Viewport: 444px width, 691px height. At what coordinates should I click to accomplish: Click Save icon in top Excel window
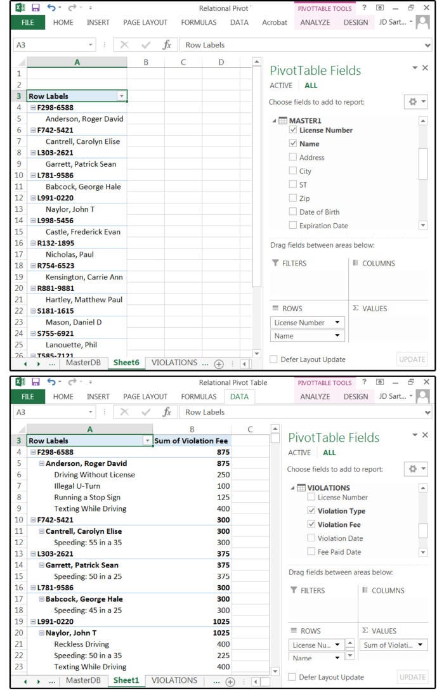pyautogui.click(x=36, y=8)
